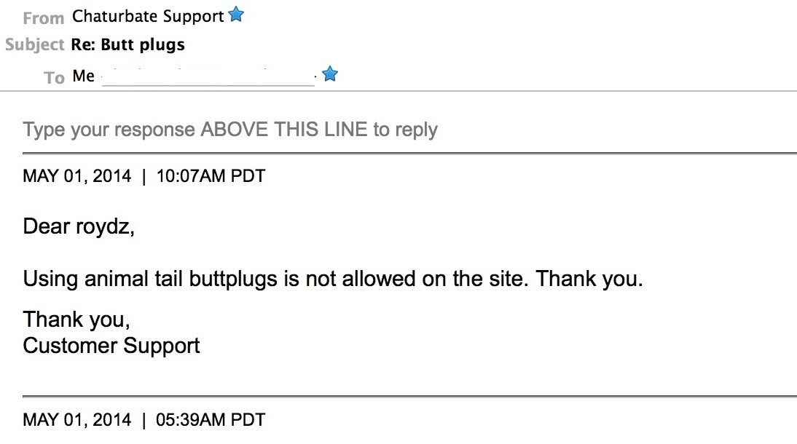Image resolution: width=797 pixels, height=444 pixels.
Task: Select the "Me" recipient name
Action: [x=84, y=76]
